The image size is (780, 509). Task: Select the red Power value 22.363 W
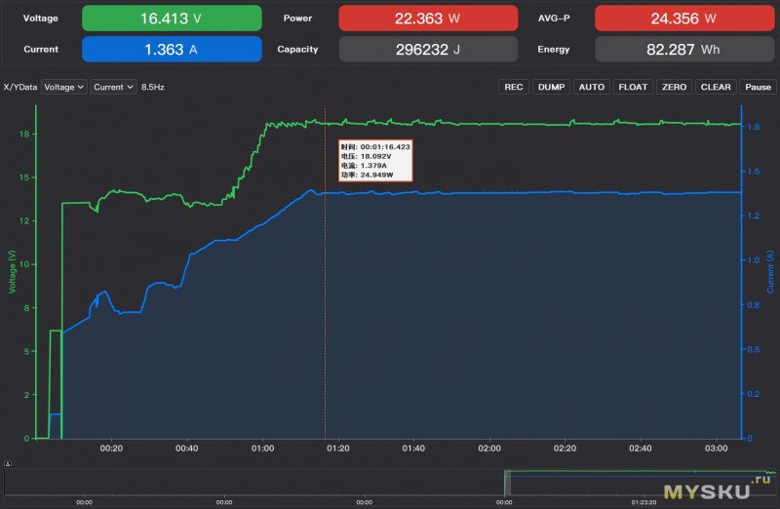point(428,19)
